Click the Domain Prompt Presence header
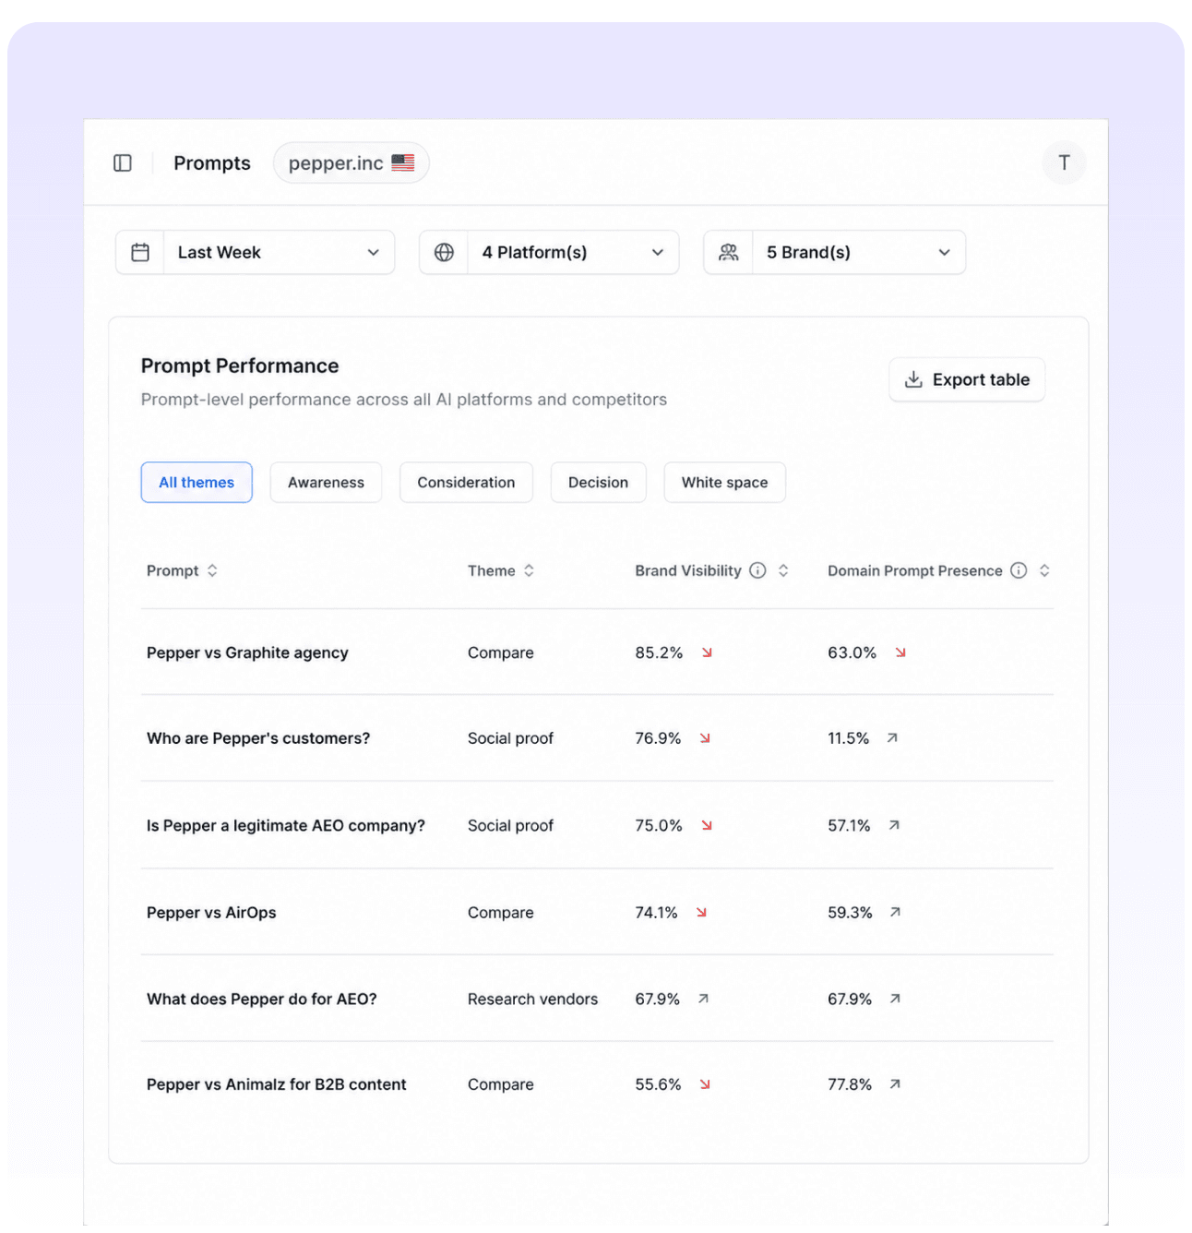The width and height of the screenshot is (1192, 1233). tap(914, 570)
